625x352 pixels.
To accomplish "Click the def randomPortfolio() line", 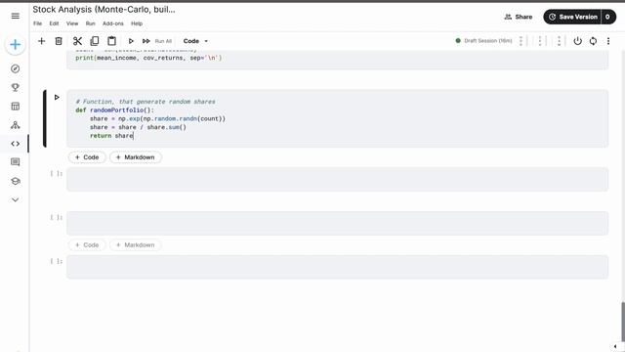I will point(115,110).
